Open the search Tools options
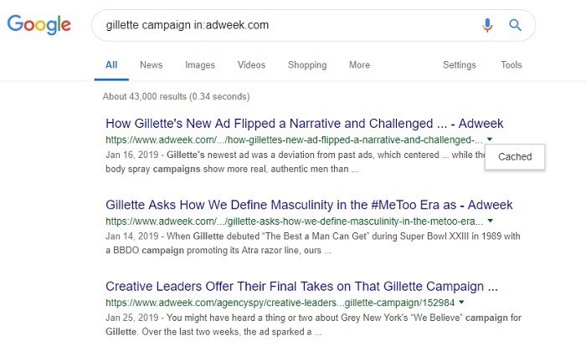586x351 pixels. point(511,65)
